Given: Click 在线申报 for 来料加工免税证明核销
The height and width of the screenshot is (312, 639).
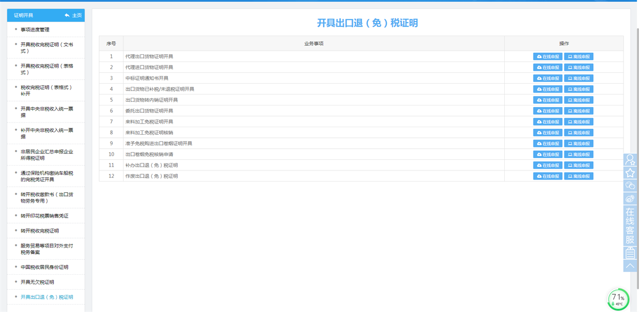Looking at the screenshot, I should click(547, 133).
